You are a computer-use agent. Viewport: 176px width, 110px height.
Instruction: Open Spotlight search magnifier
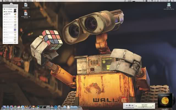[173, 1]
